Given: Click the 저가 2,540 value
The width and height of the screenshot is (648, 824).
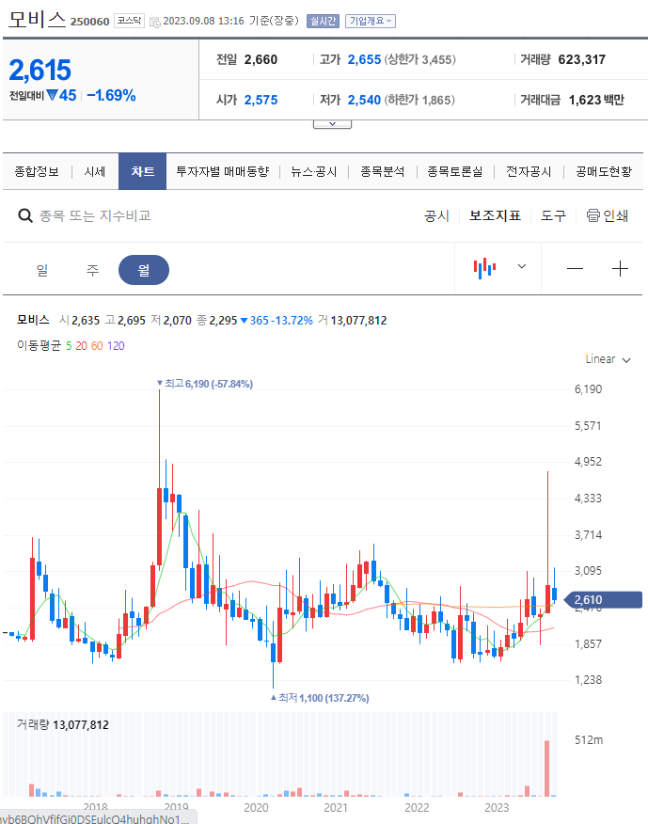Looking at the screenshot, I should pyautogui.click(x=364, y=100).
